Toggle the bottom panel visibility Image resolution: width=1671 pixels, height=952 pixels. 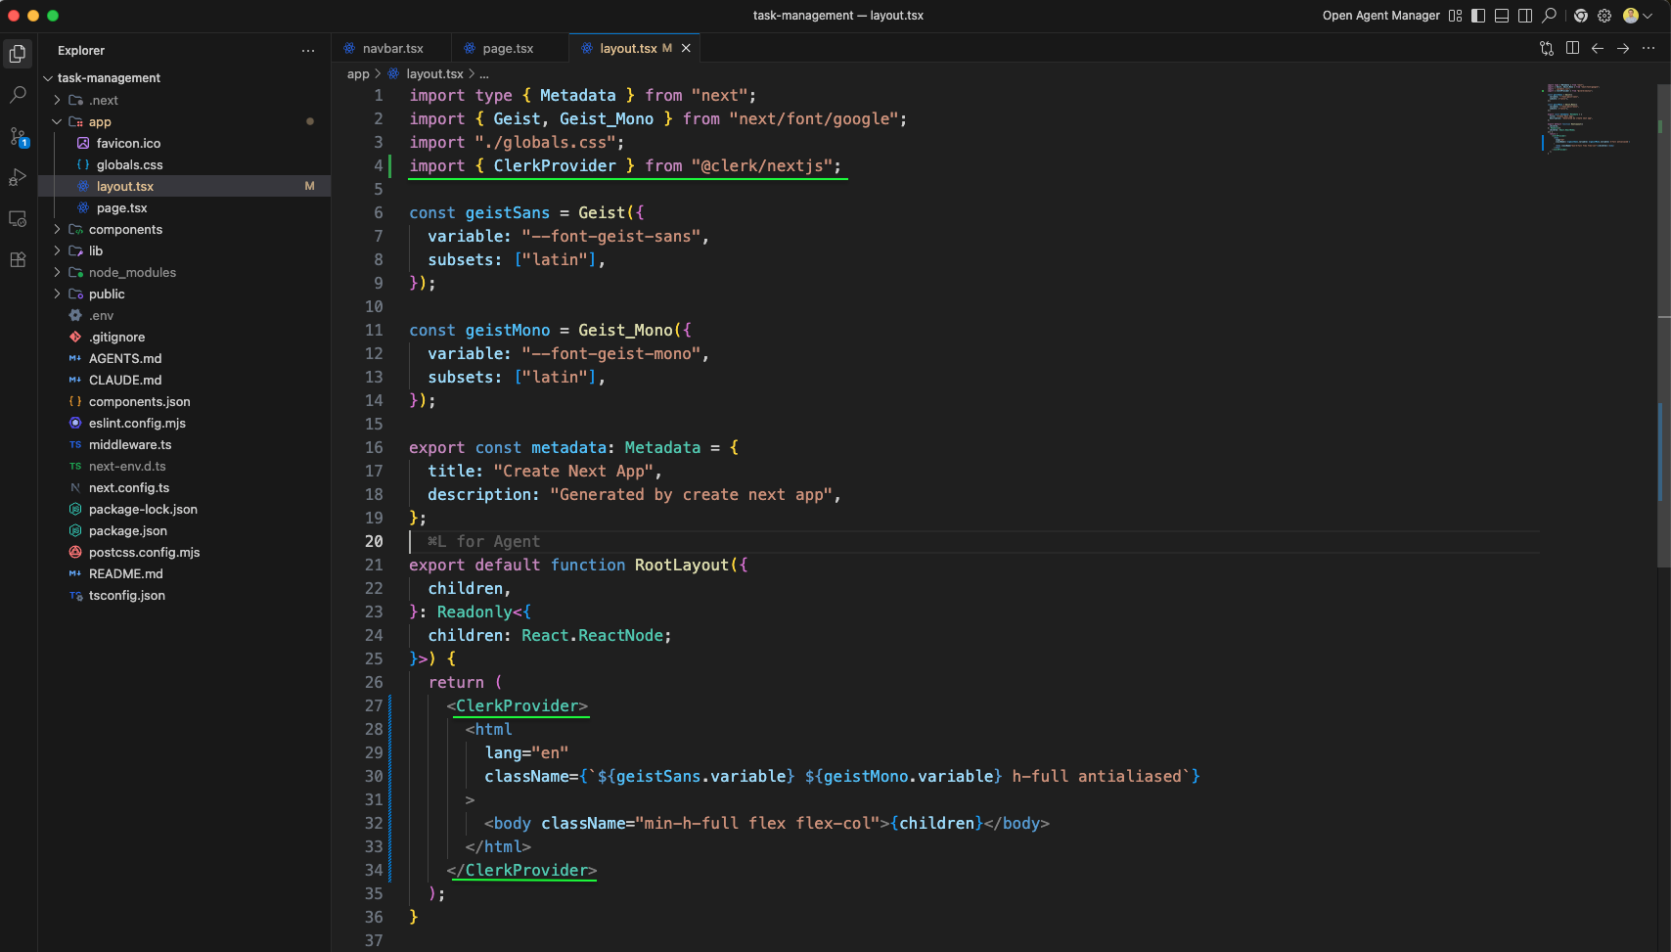click(x=1502, y=16)
